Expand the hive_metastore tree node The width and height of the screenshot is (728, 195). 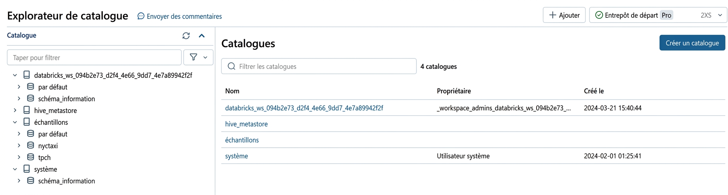[x=15, y=110]
